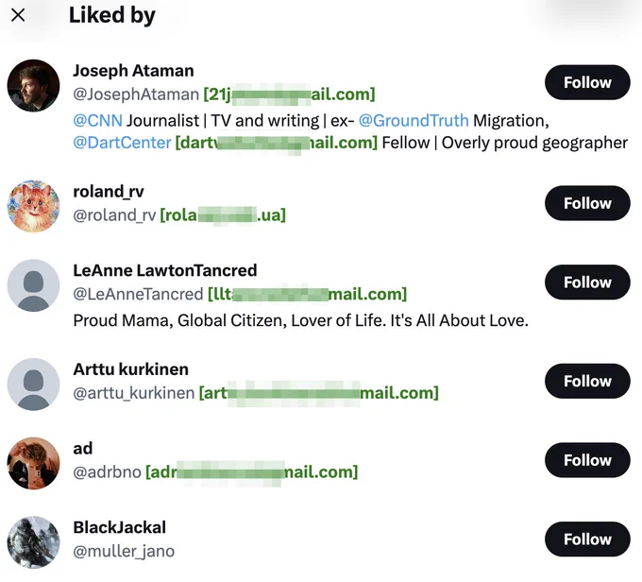
Task: Follow Joseph Ataman
Action: 587,82
